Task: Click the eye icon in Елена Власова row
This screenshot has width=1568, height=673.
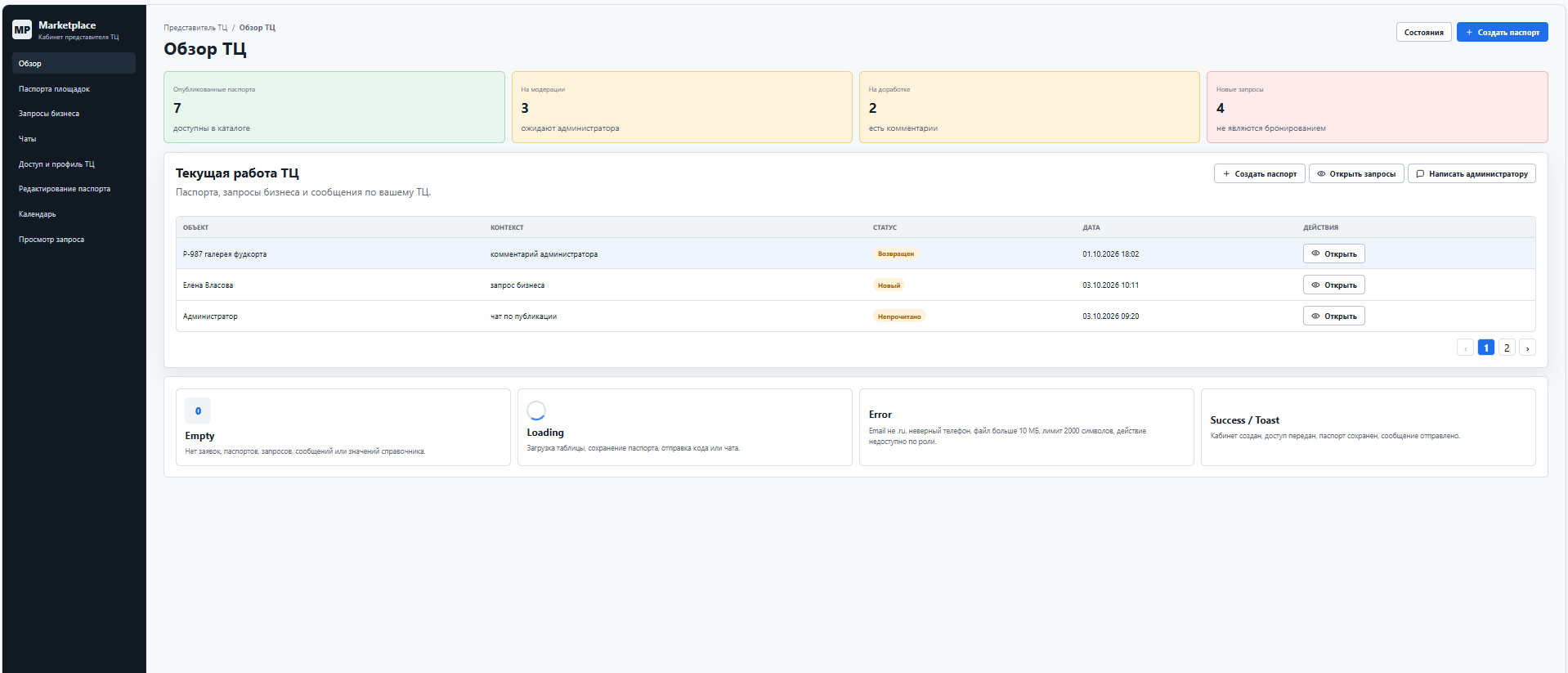Action: click(x=1315, y=285)
